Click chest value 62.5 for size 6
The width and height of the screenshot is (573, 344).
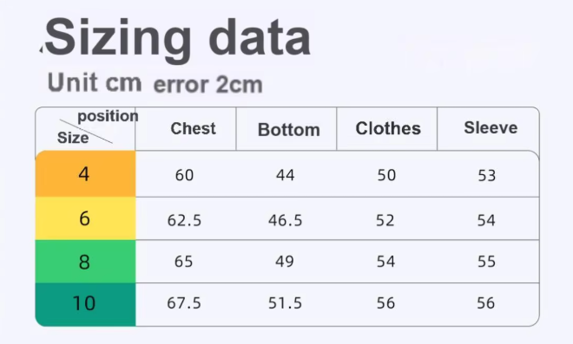point(184,220)
